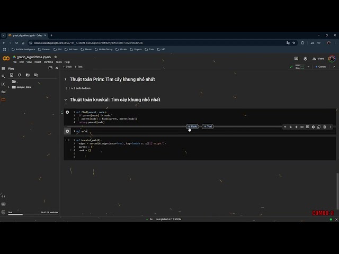Go up to parent folder '..'
The width and height of the screenshot is (339, 254).
point(15,81)
